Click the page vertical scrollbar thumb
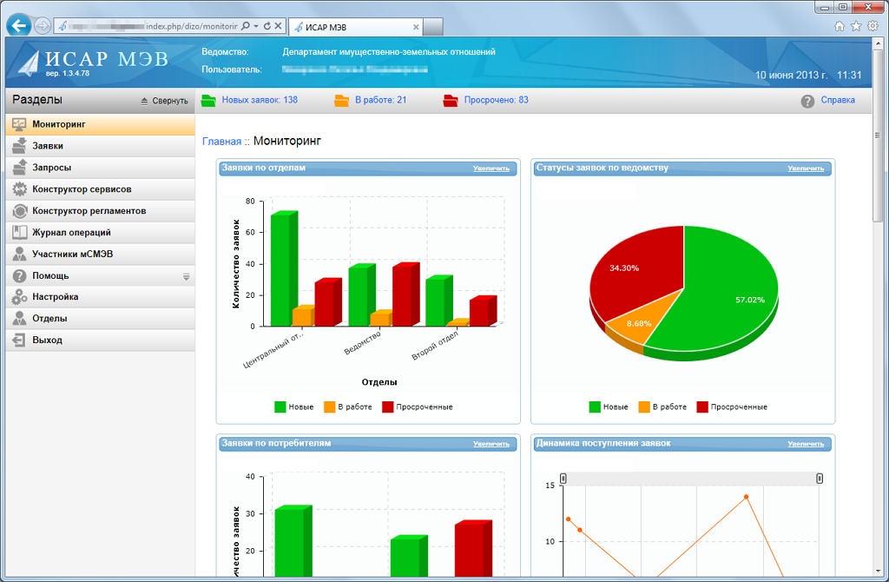The width and height of the screenshot is (889, 582). (879, 136)
